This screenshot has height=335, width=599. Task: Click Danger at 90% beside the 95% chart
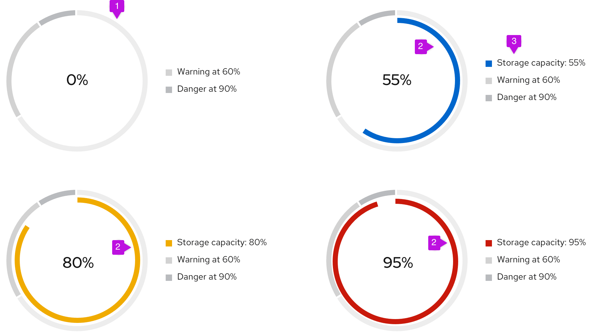[x=527, y=277]
